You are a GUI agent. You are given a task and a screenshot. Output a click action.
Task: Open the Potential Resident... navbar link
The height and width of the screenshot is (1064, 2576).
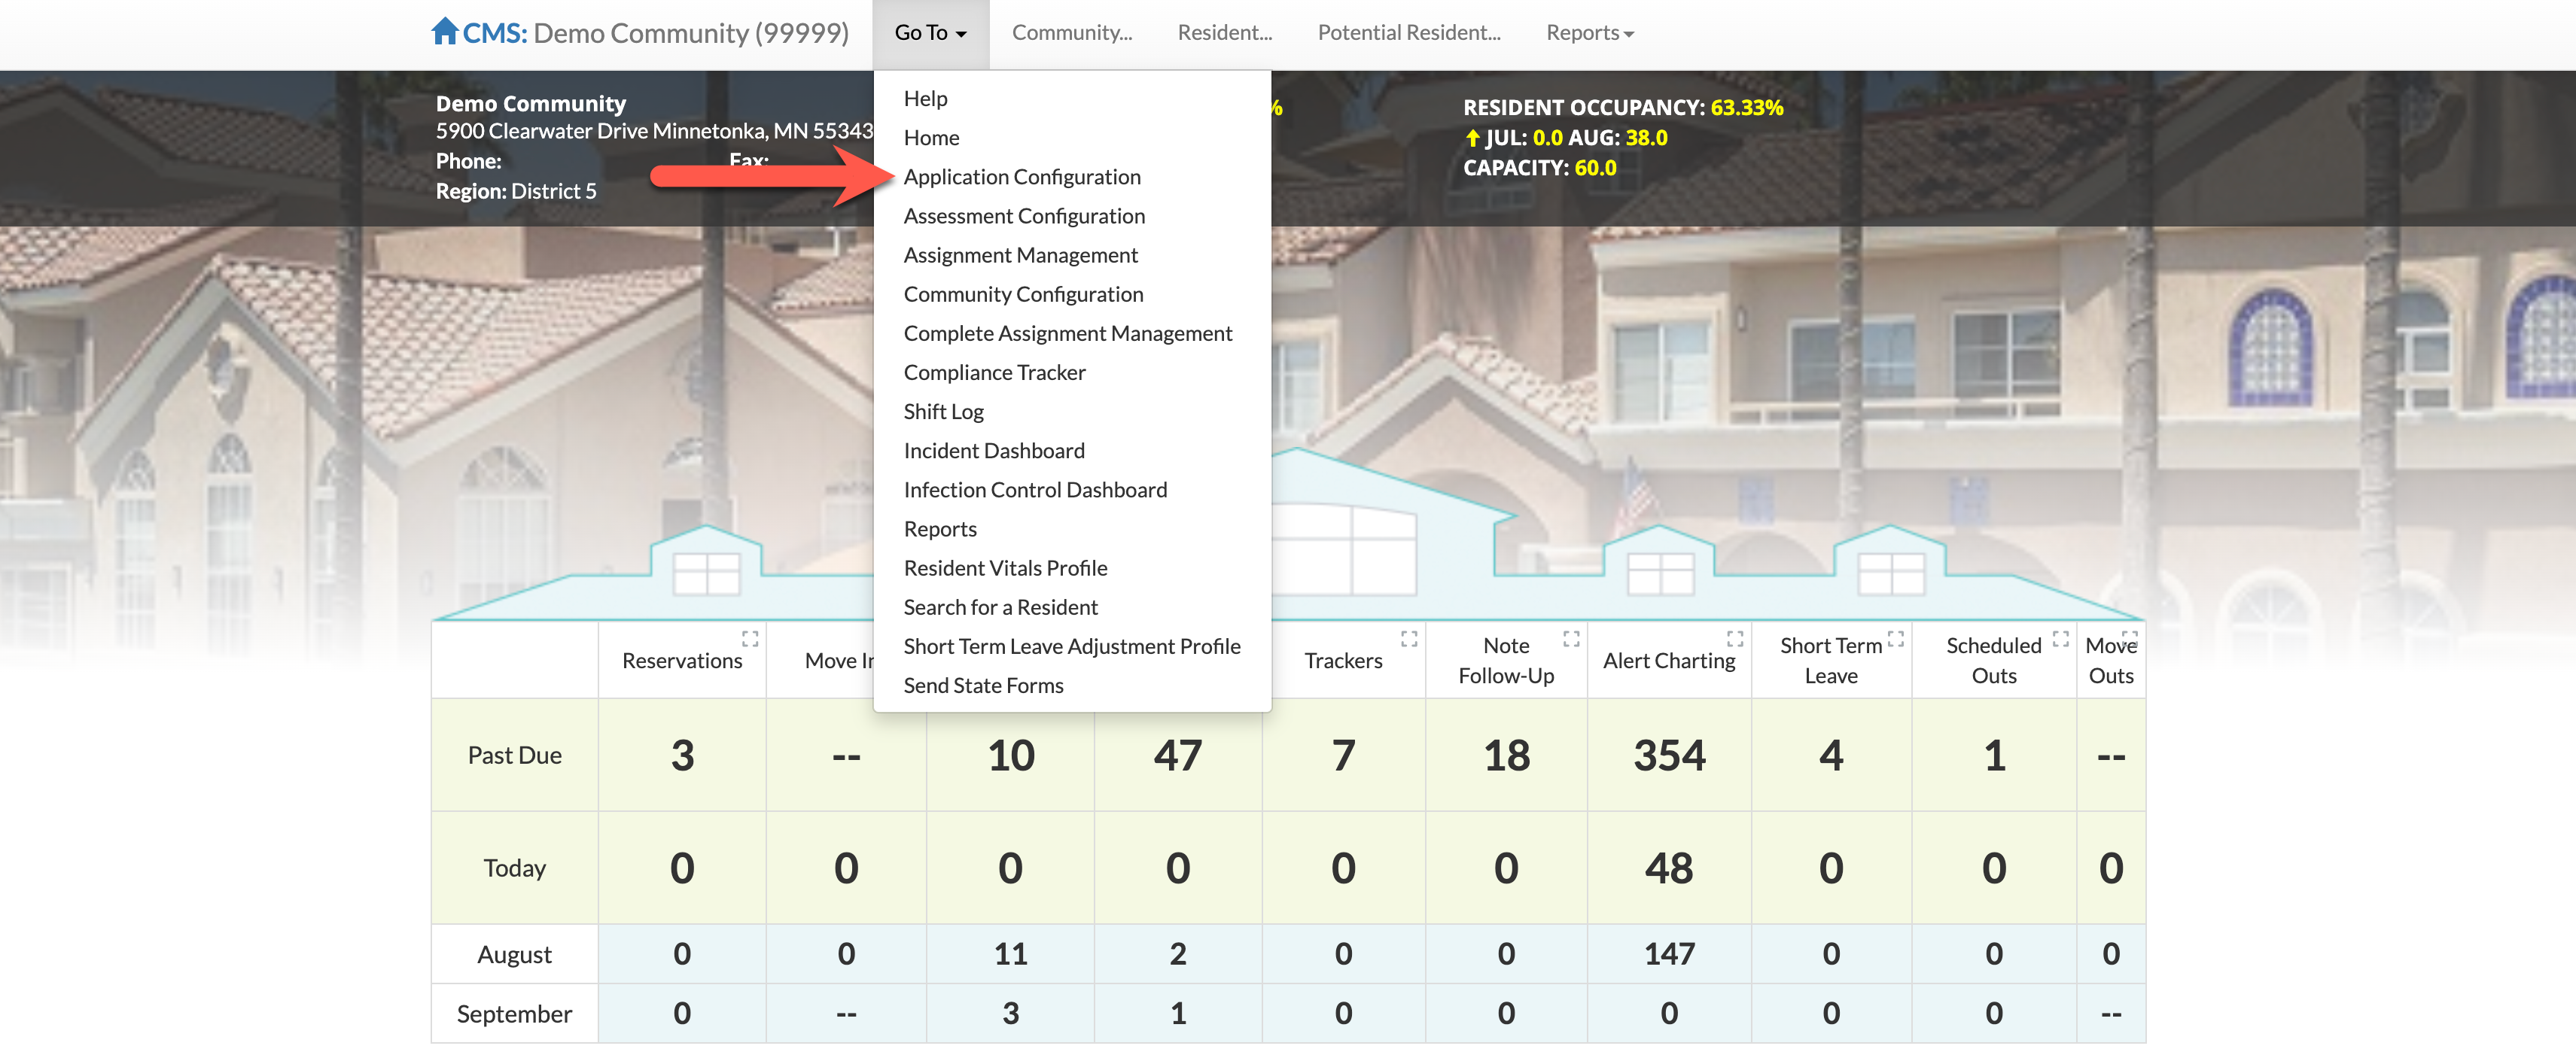click(1408, 33)
